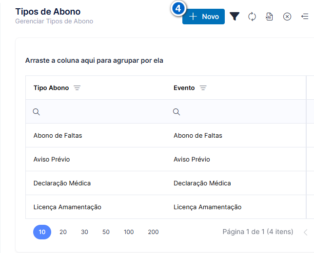Image resolution: width=314 pixels, height=253 pixels.
Task: Open the column chooser list icon
Action: tap(305, 17)
